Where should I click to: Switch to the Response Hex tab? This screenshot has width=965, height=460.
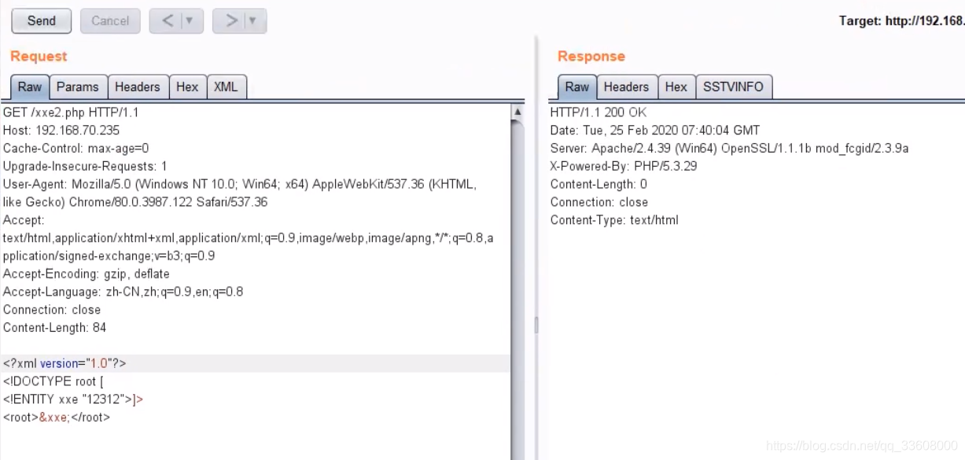point(676,87)
